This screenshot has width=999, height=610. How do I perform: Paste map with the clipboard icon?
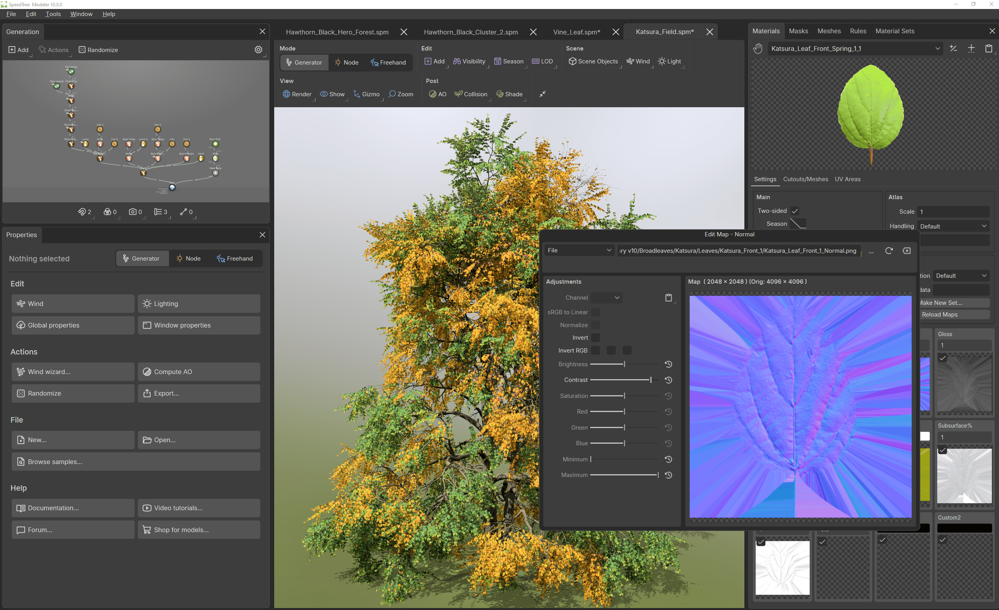[668, 297]
